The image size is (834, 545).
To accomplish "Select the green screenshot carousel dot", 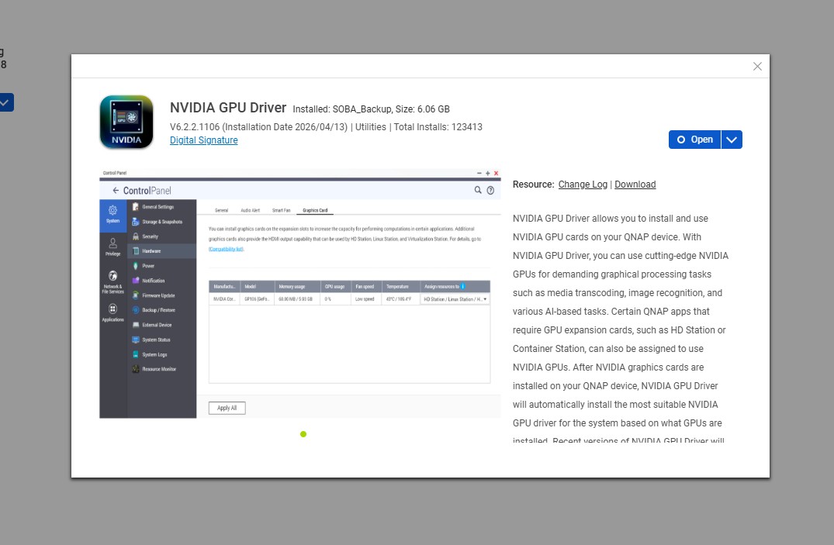I will point(303,434).
